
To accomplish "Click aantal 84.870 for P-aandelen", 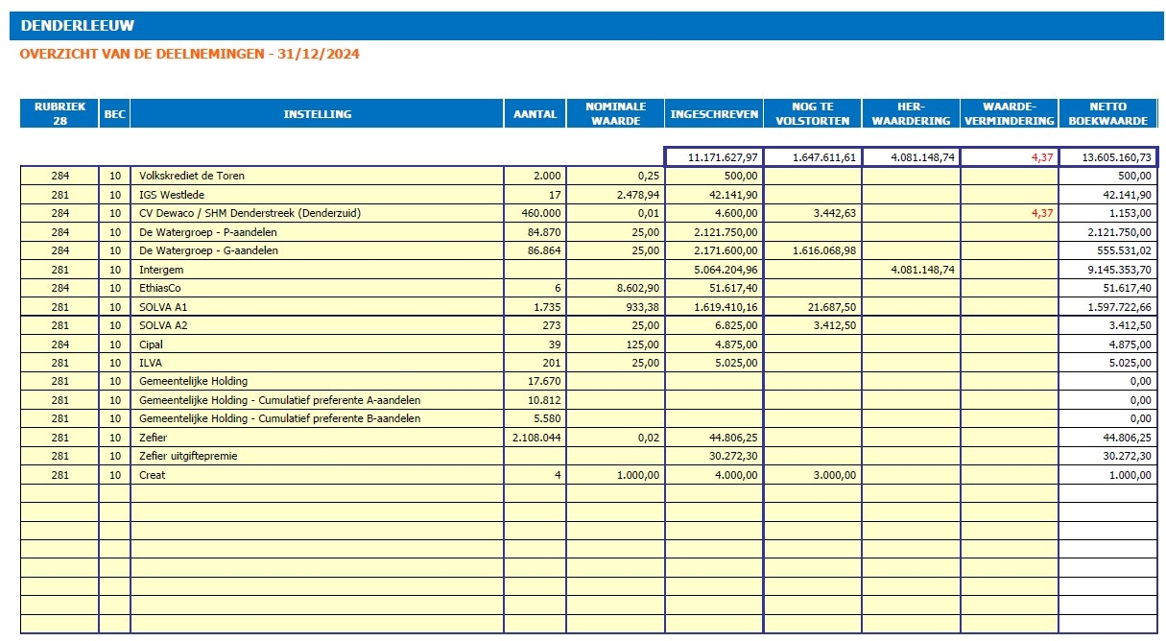I will pyautogui.click(x=535, y=232).
